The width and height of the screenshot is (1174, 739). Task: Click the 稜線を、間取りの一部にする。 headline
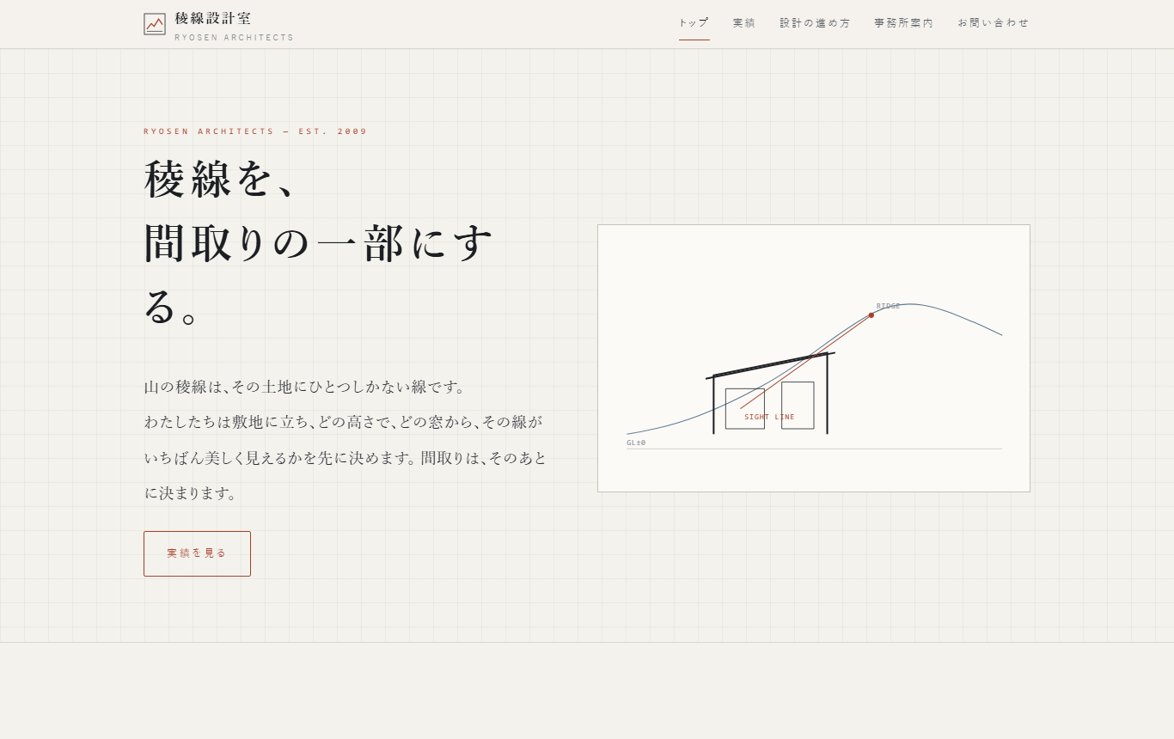tap(319, 243)
